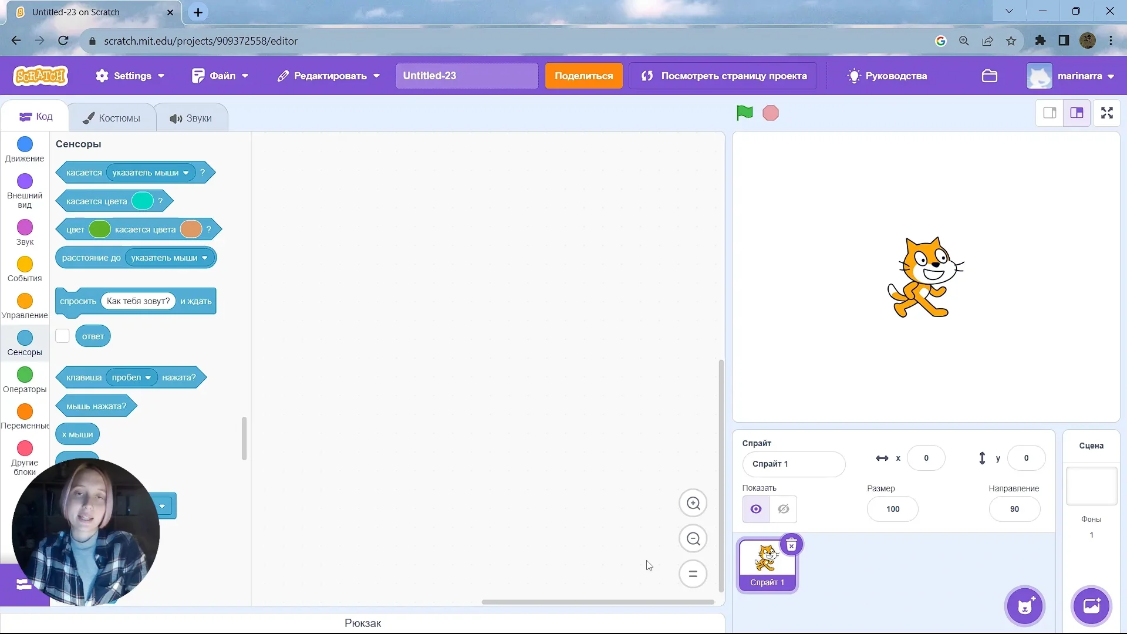Show sprite using the eye icon
The height and width of the screenshot is (634, 1127).
coord(756,509)
